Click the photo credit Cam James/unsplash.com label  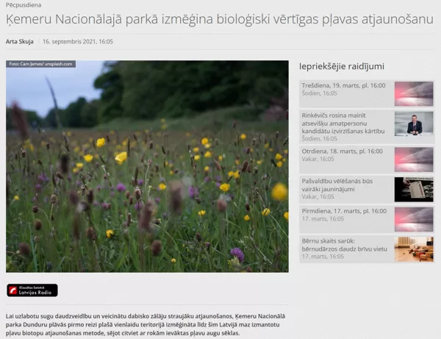click(x=40, y=64)
